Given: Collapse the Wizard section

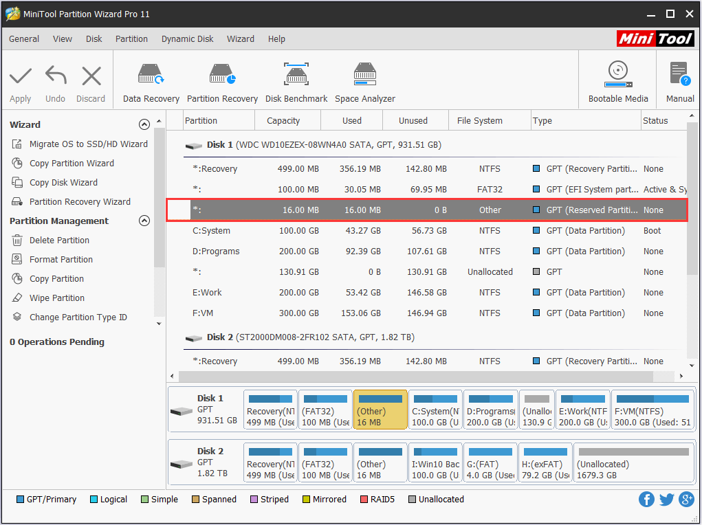Looking at the screenshot, I should (x=144, y=124).
